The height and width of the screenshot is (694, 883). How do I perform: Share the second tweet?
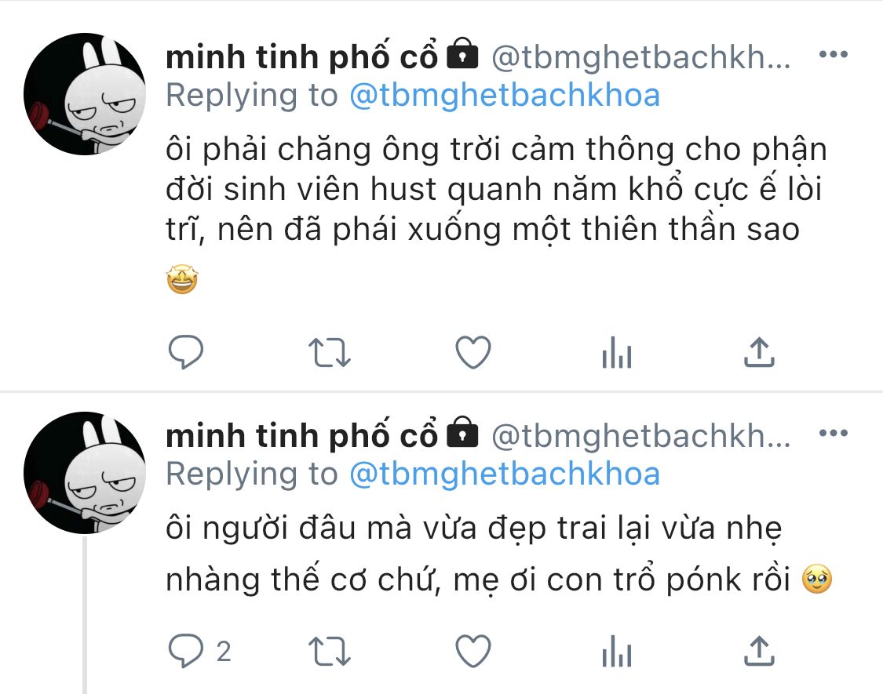(x=759, y=651)
